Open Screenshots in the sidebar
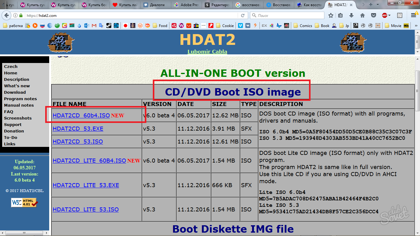 [18, 118]
